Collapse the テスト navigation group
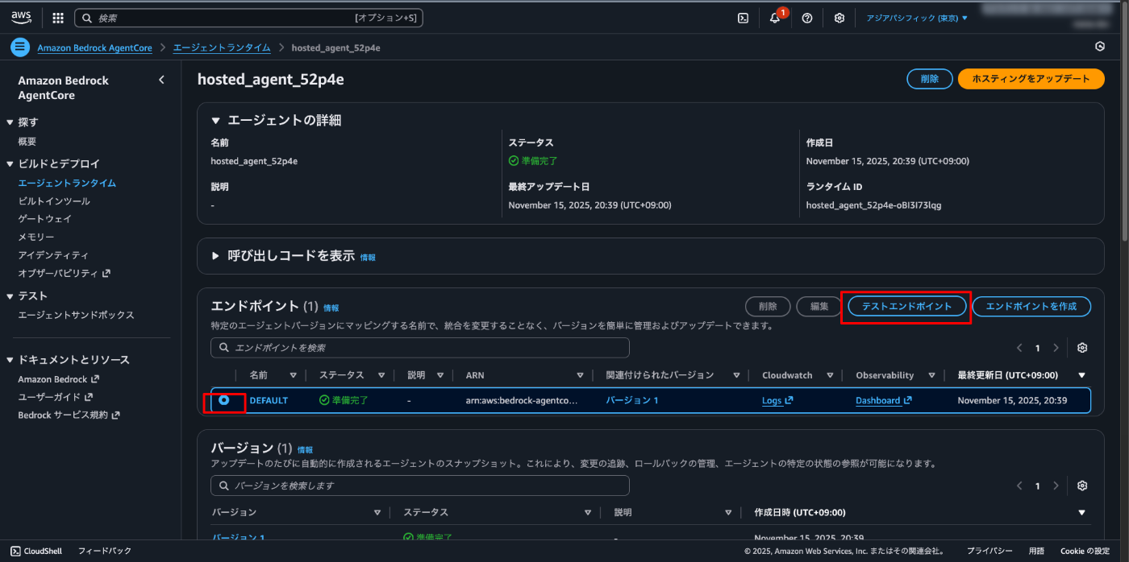The height and width of the screenshot is (562, 1129). 10,295
